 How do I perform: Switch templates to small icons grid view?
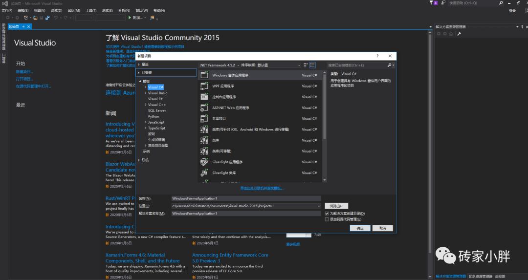pyautogui.click(x=306, y=65)
